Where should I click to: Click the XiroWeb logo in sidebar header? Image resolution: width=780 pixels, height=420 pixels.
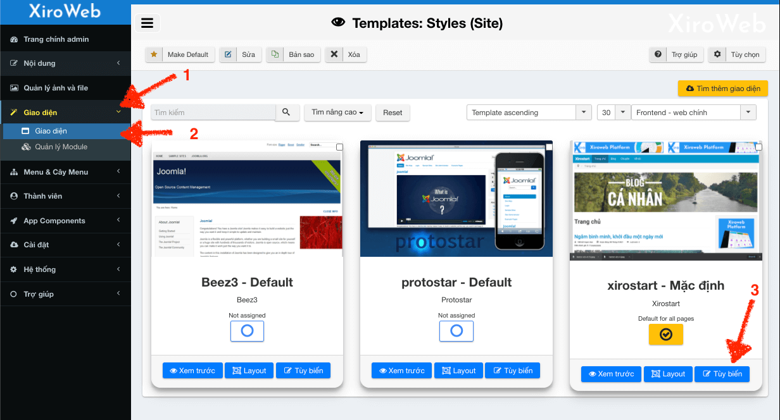[63, 11]
